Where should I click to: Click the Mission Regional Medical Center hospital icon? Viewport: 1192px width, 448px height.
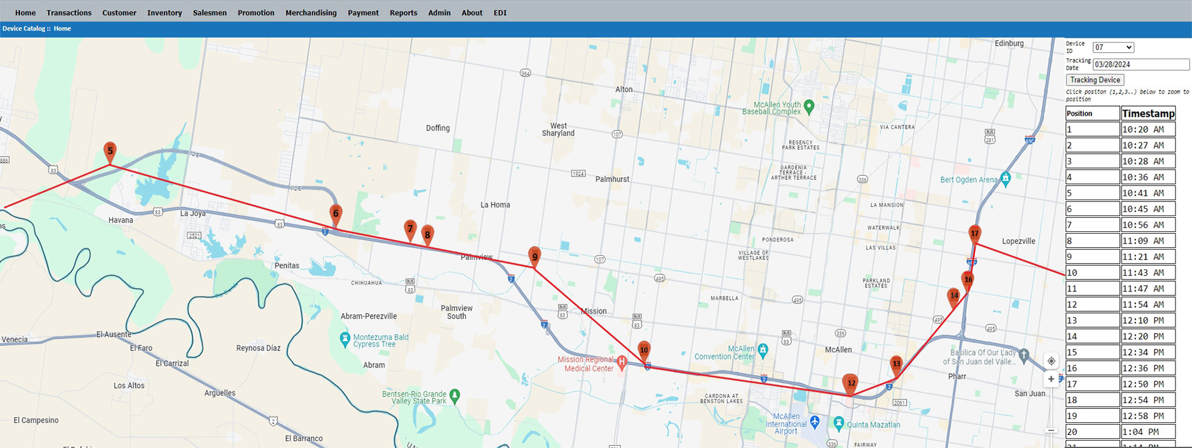click(x=622, y=362)
